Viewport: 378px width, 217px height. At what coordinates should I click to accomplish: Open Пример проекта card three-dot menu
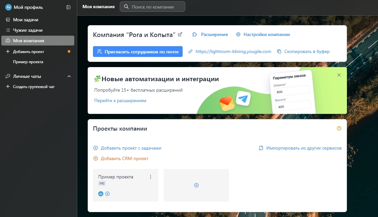point(151,177)
